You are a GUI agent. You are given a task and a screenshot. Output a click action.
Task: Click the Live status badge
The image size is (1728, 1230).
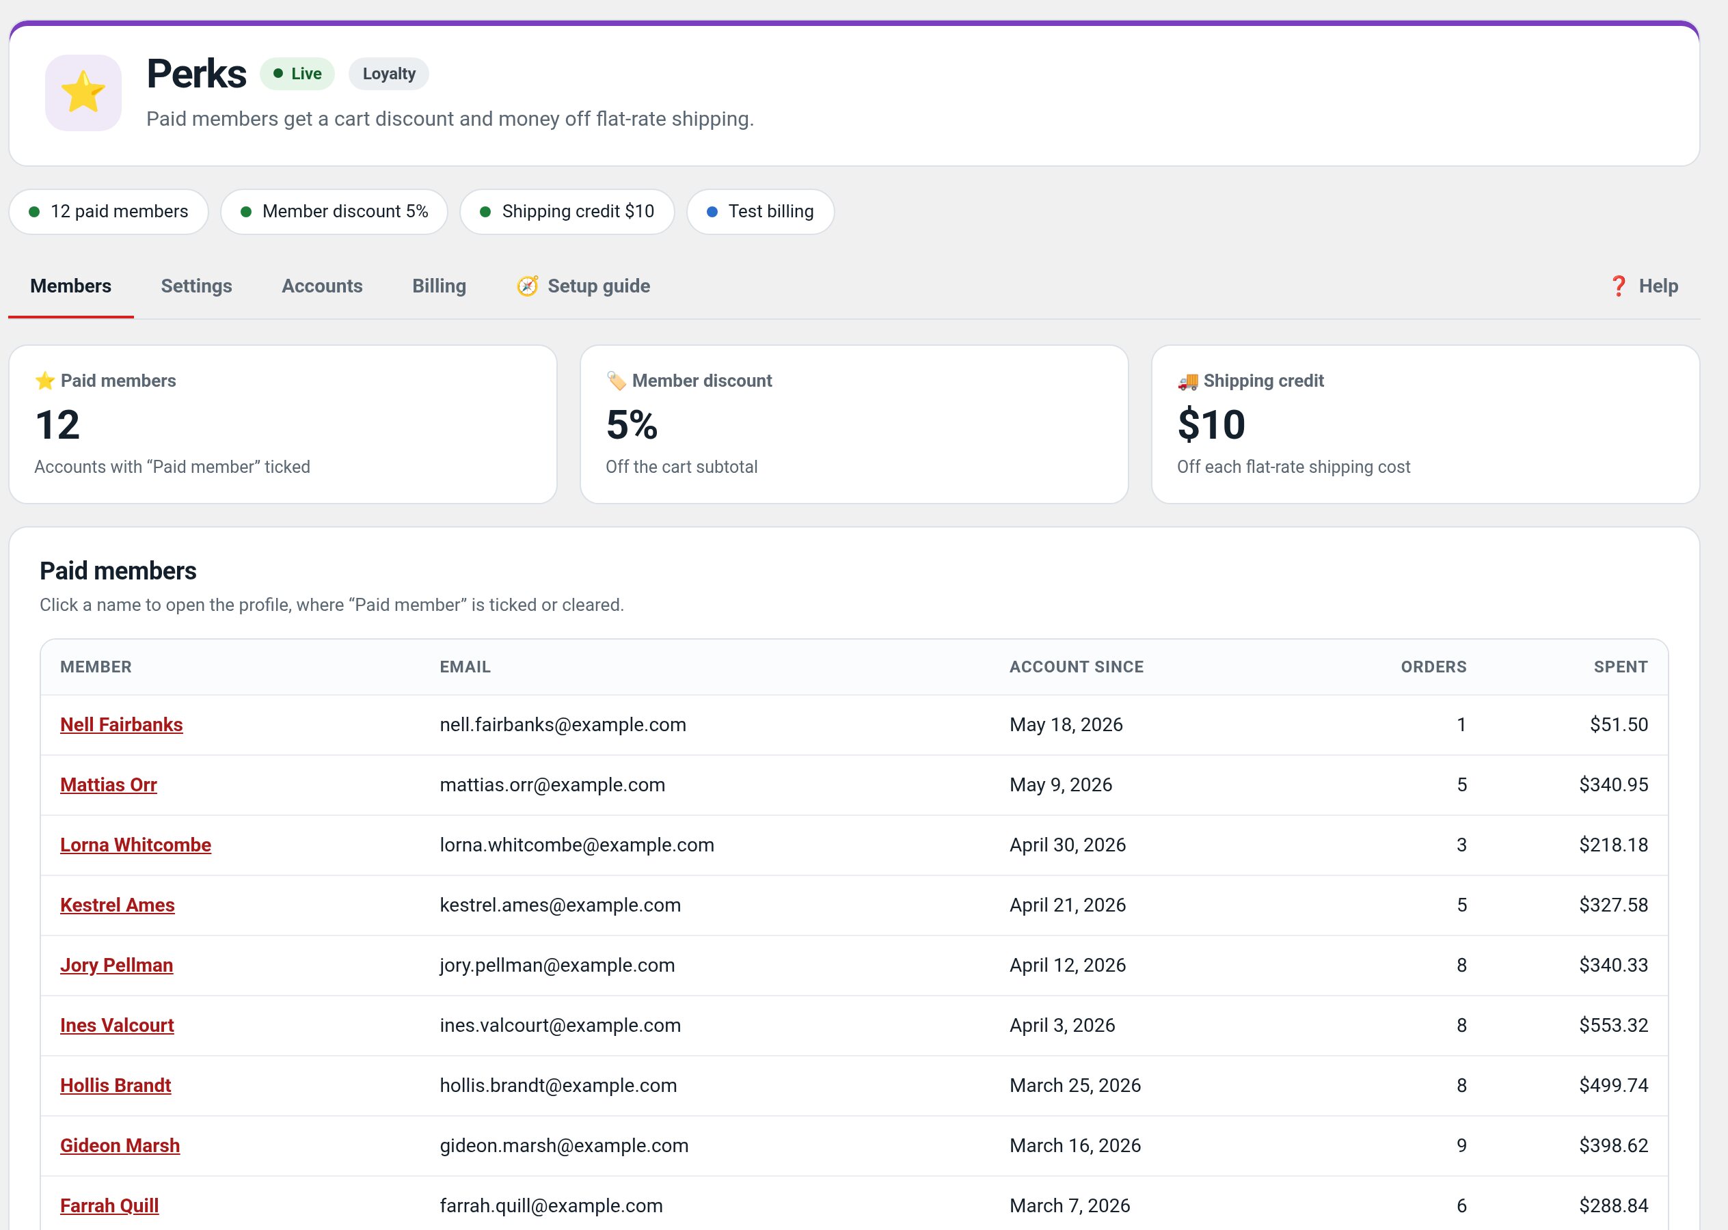297,74
